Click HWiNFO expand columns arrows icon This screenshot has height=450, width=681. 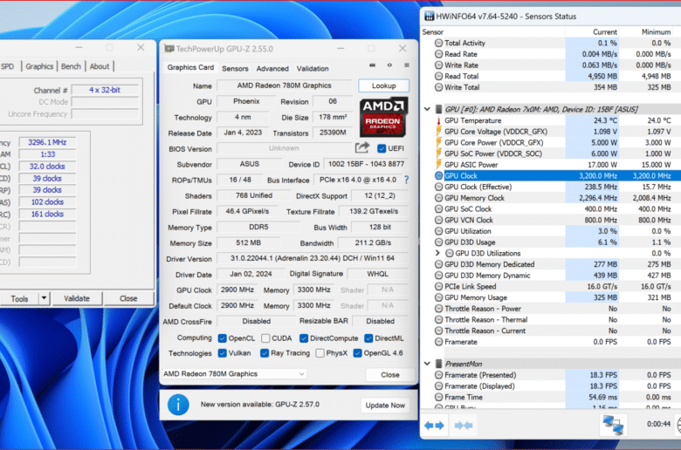pos(434,426)
